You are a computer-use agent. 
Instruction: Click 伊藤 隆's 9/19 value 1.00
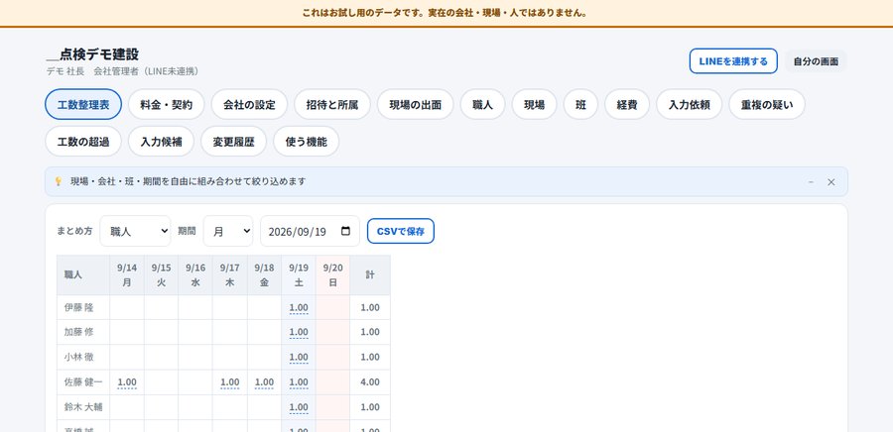coord(299,308)
